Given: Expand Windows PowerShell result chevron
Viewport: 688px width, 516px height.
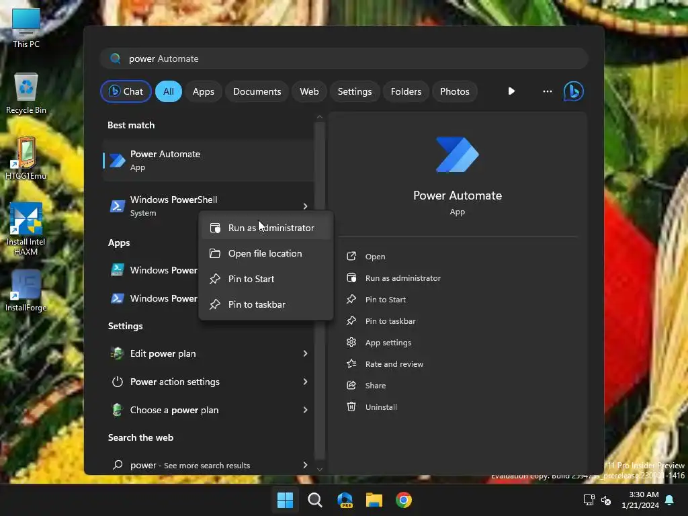Looking at the screenshot, I should [x=305, y=206].
